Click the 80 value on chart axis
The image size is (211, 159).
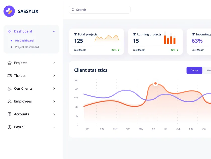tap(77, 107)
